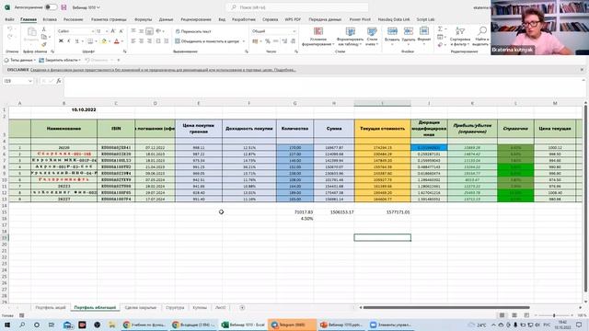This screenshot has width=589, height=331.
Task: Click the Copy icon in clipboard group
Action: (44, 37)
